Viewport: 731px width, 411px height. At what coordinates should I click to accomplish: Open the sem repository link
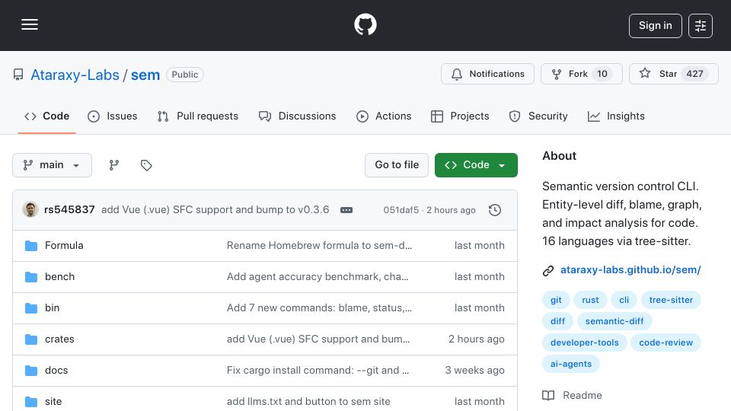point(145,75)
